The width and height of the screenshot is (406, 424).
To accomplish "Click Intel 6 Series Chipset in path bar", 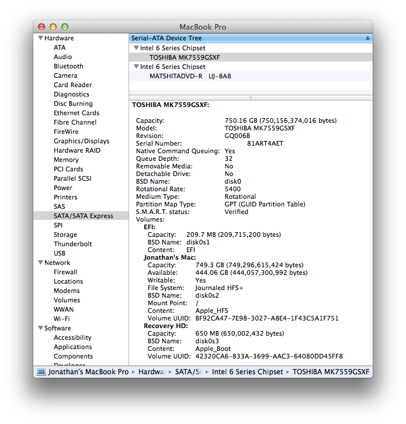I will tap(247, 372).
